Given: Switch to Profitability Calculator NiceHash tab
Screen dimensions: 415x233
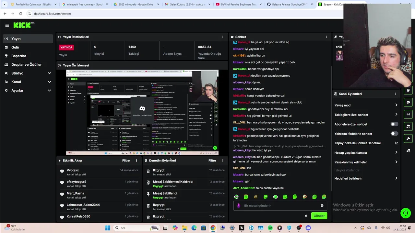Looking at the screenshot, I should coord(33,5).
